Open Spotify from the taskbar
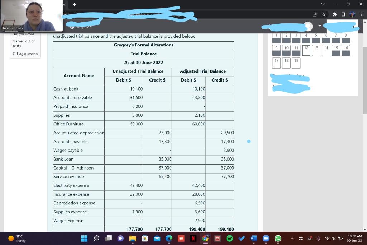The image size is (367, 245). click(x=230, y=239)
